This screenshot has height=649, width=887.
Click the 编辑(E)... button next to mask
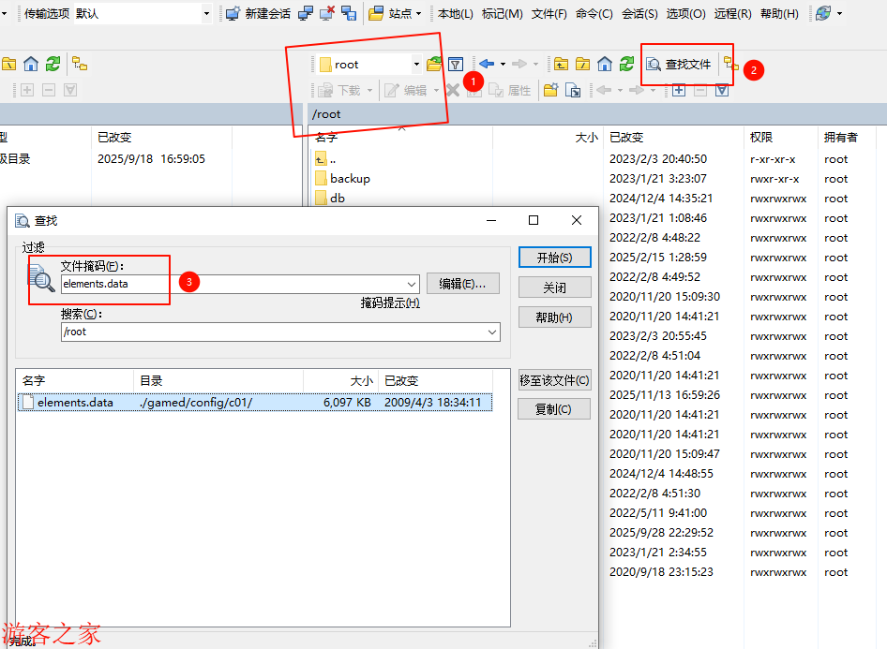pos(462,284)
